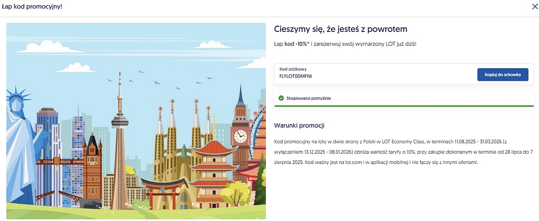Click the Warunki promocji heading
Image resolution: width=539 pixels, height=221 pixels.
tap(299, 125)
